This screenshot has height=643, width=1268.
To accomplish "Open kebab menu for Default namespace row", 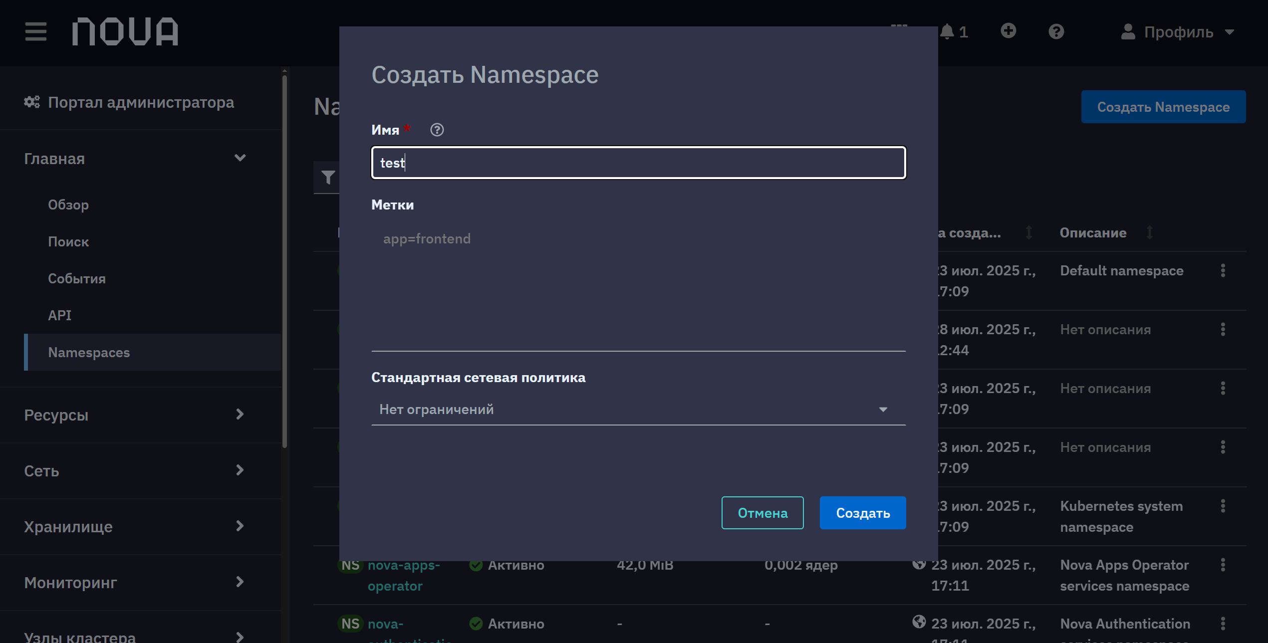I will click(x=1223, y=271).
